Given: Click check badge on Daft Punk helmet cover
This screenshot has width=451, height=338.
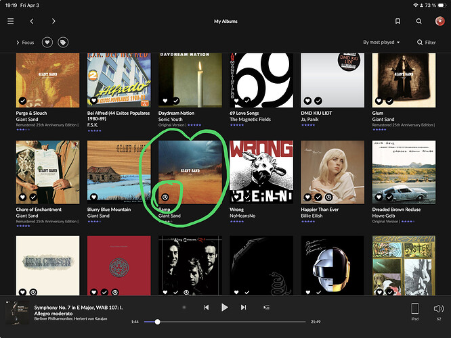Looking at the screenshot, I should click(318, 292).
